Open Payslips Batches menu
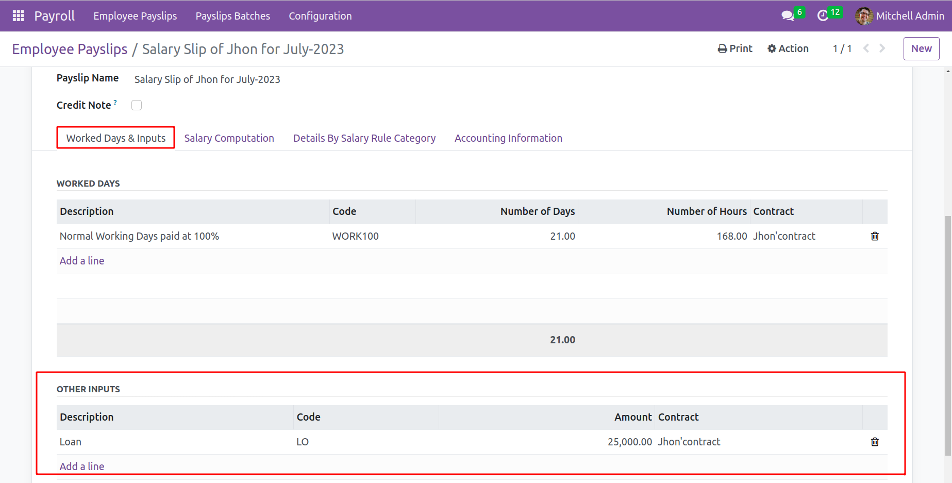The image size is (952, 483). coord(232,16)
